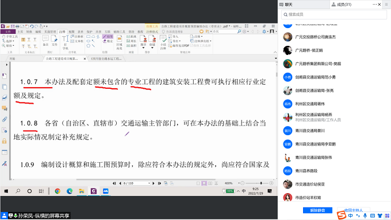
Task: Switch to continuous page view mode
Action: point(204,183)
